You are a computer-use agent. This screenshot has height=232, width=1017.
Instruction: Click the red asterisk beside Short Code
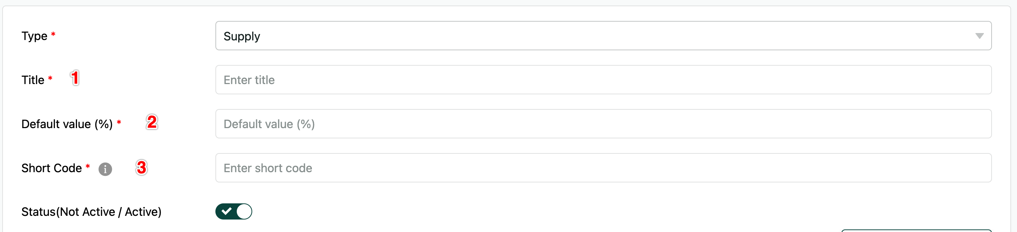[88, 167]
